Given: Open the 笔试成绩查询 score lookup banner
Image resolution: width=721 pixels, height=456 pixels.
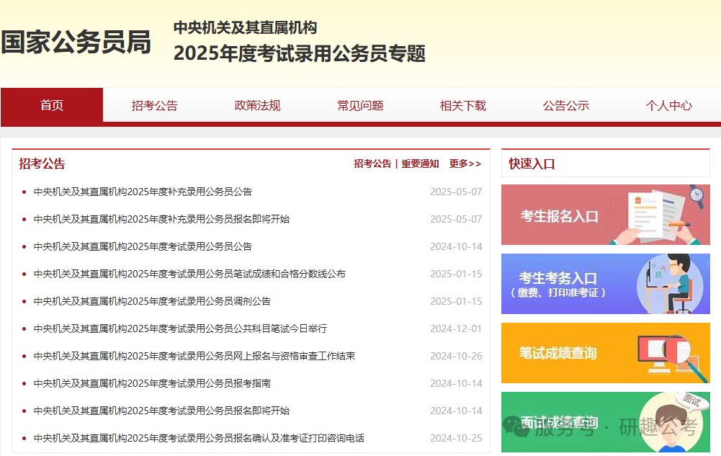Looking at the screenshot, I should (x=605, y=353).
